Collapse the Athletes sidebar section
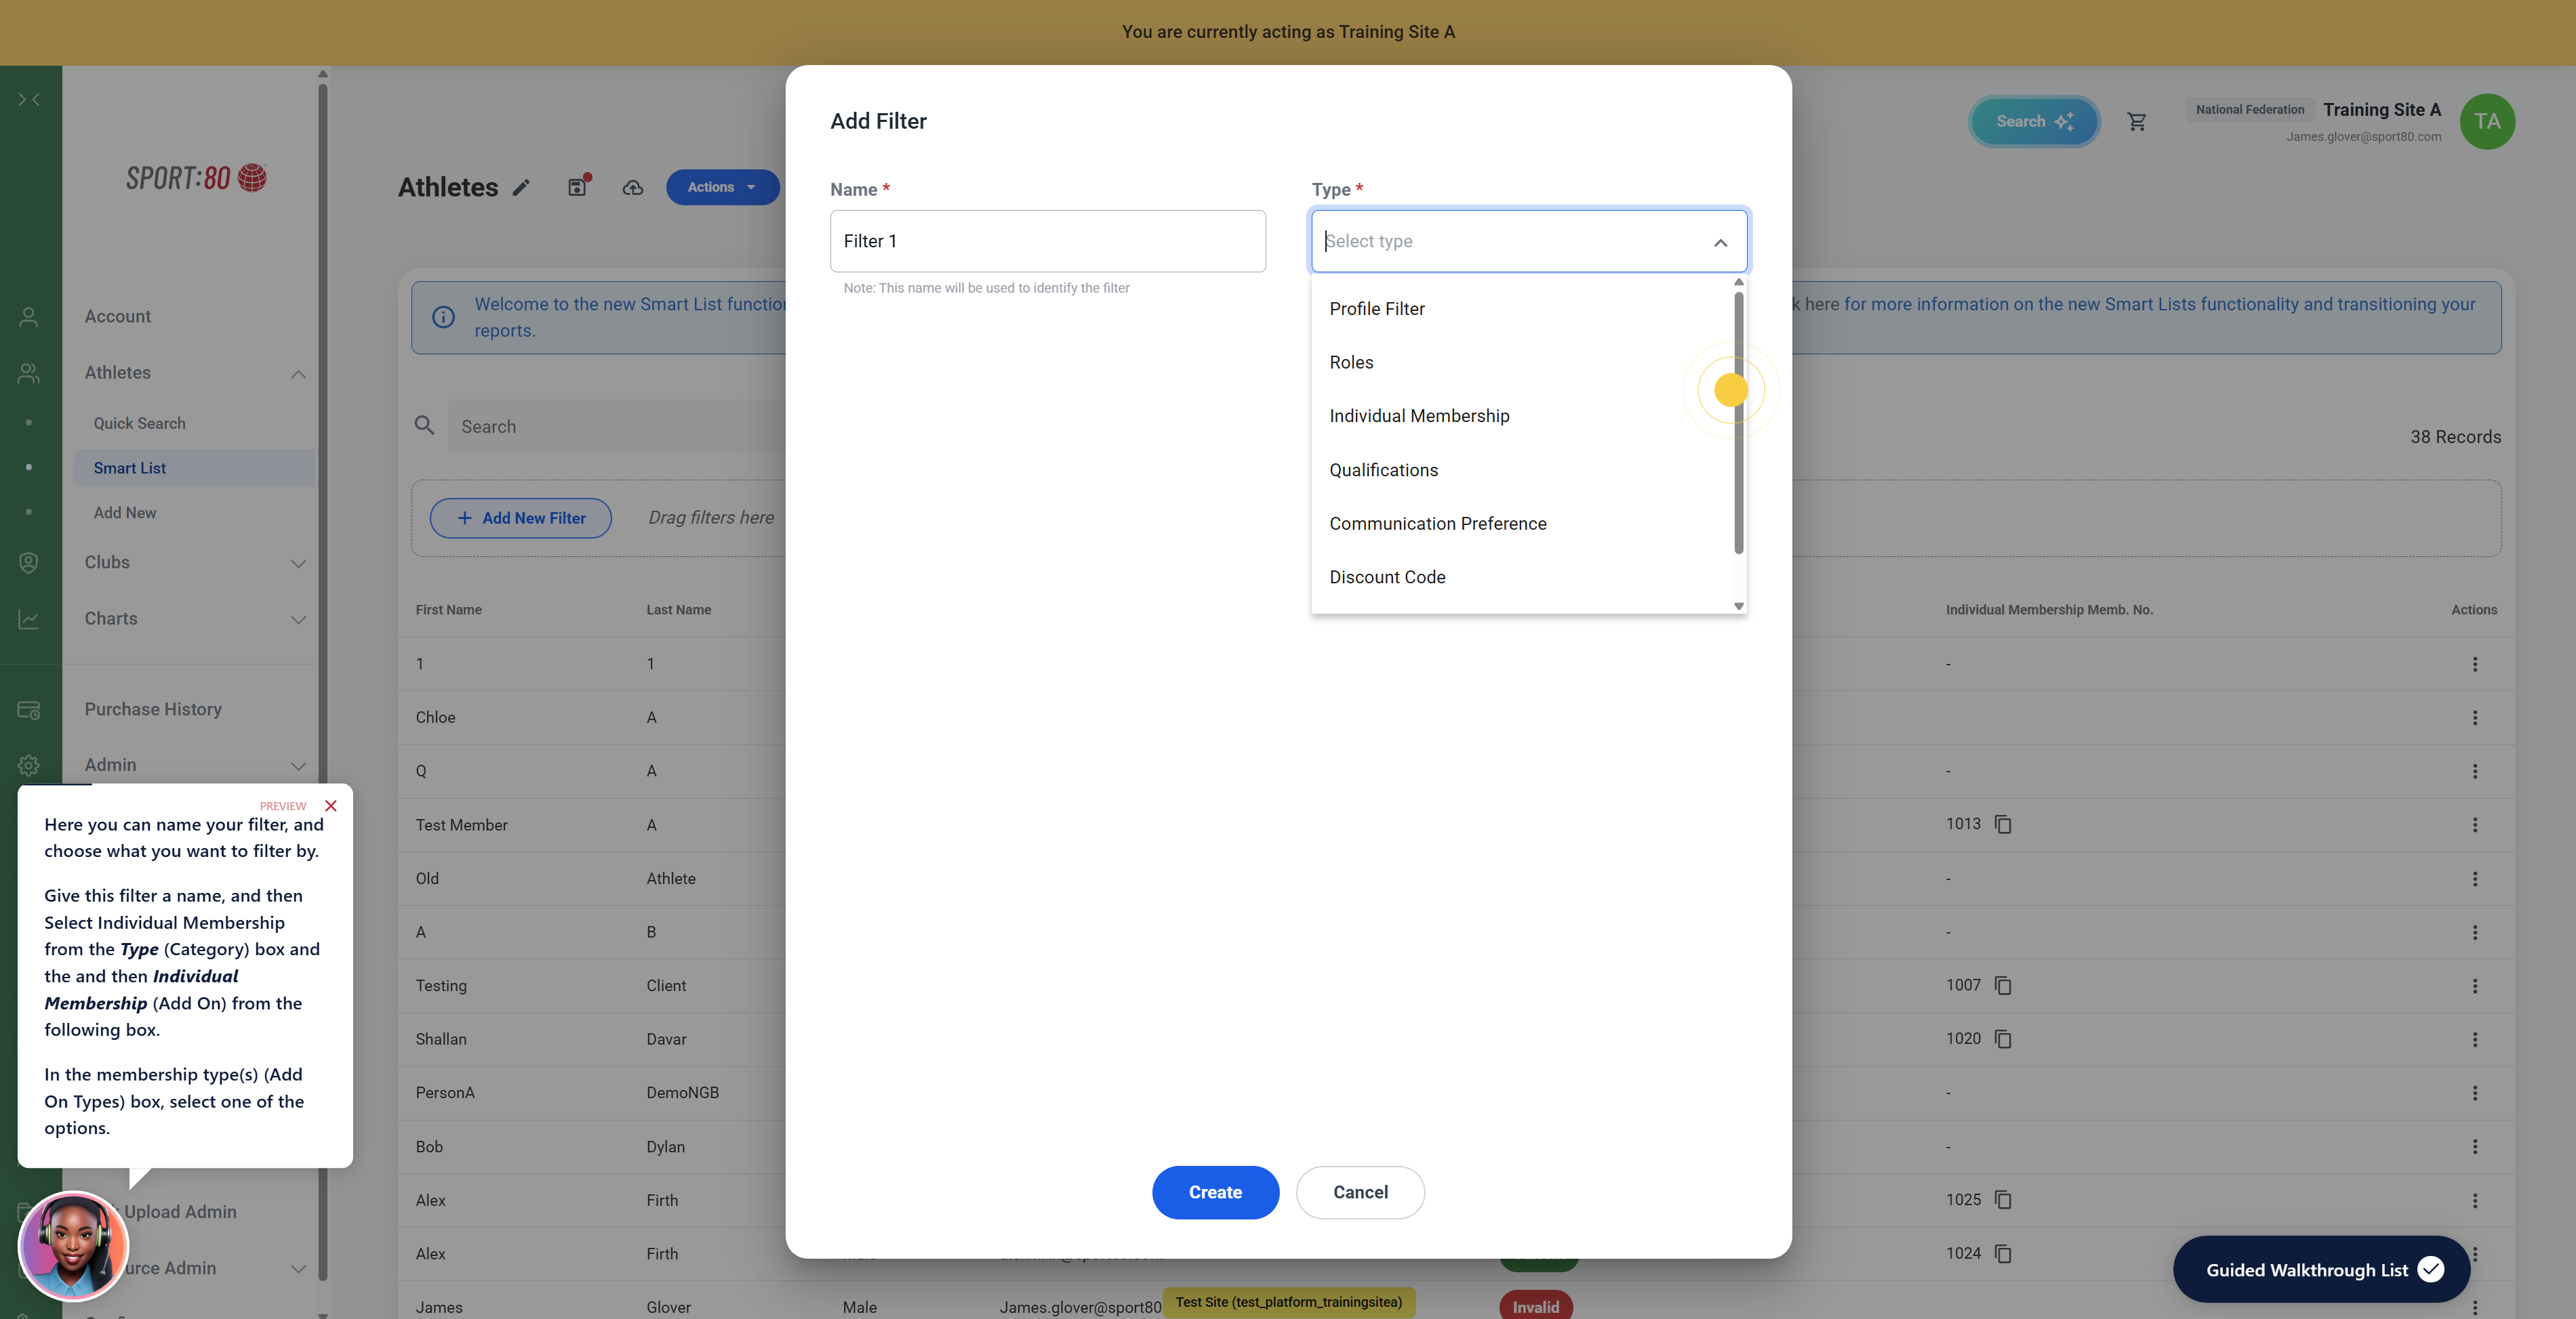2576x1319 pixels. coord(298,374)
